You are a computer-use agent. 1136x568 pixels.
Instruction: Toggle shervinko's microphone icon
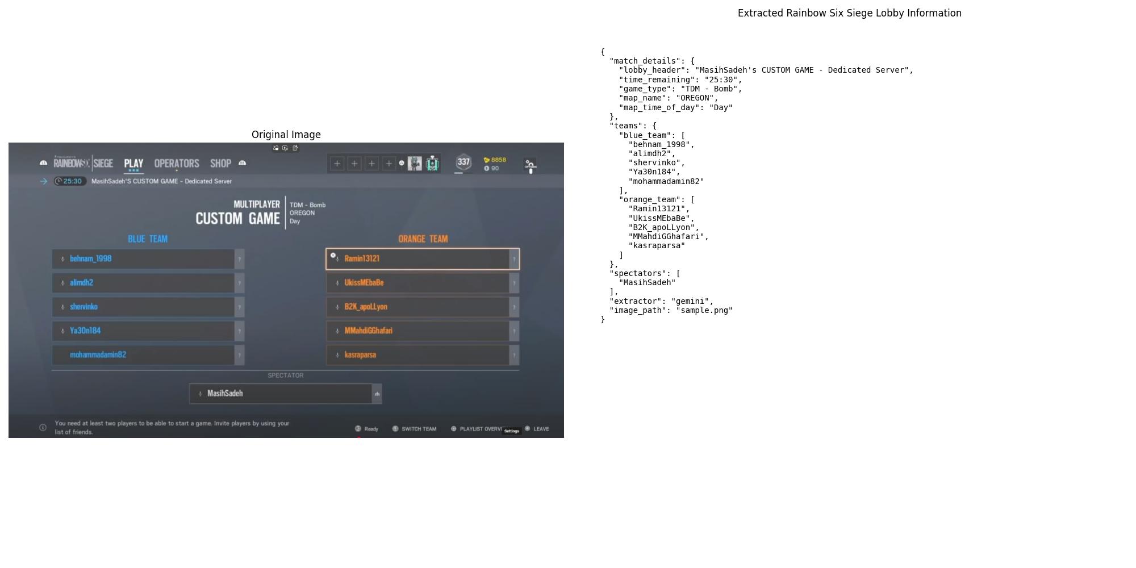click(x=62, y=307)
